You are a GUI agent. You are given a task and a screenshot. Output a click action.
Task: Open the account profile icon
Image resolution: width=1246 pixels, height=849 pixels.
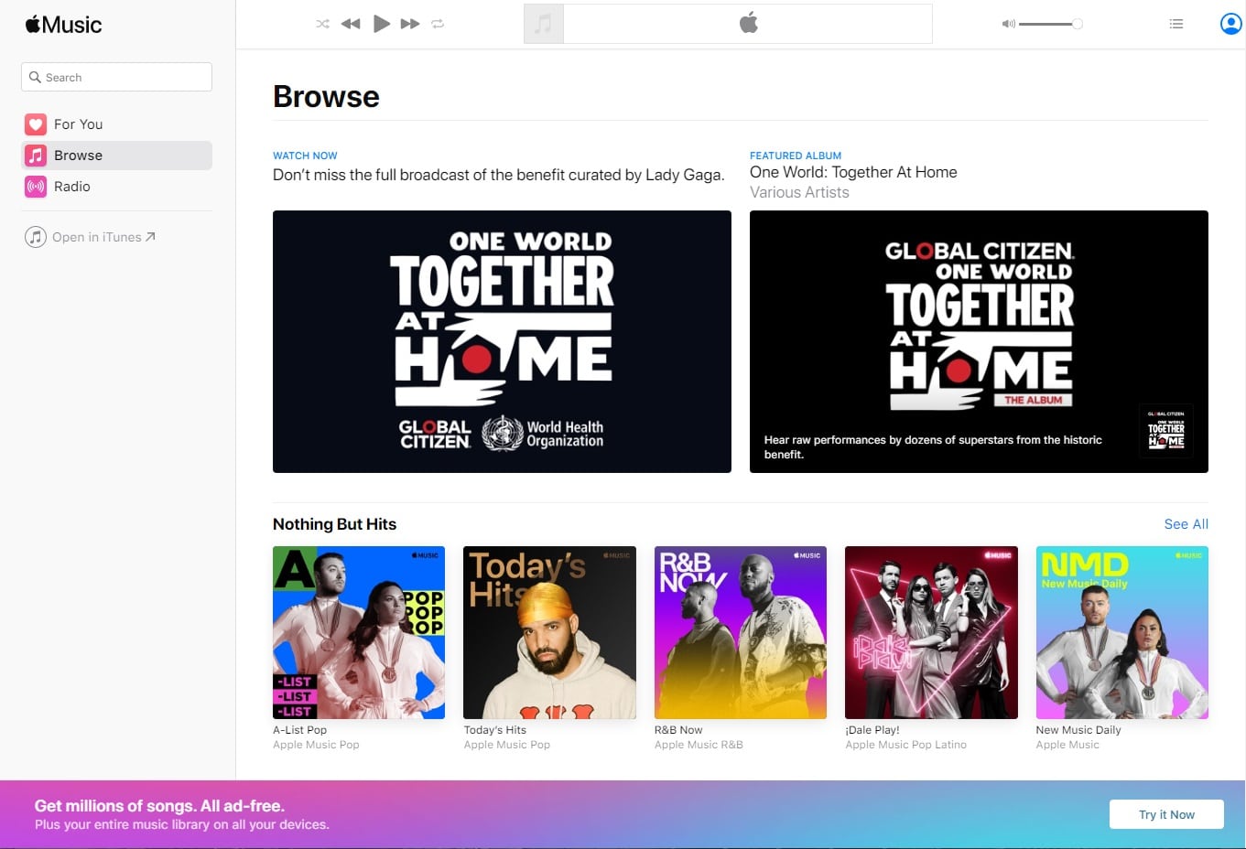(1230, 24)
